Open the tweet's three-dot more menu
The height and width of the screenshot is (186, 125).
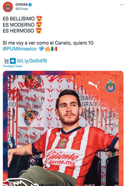coord(122,5)
